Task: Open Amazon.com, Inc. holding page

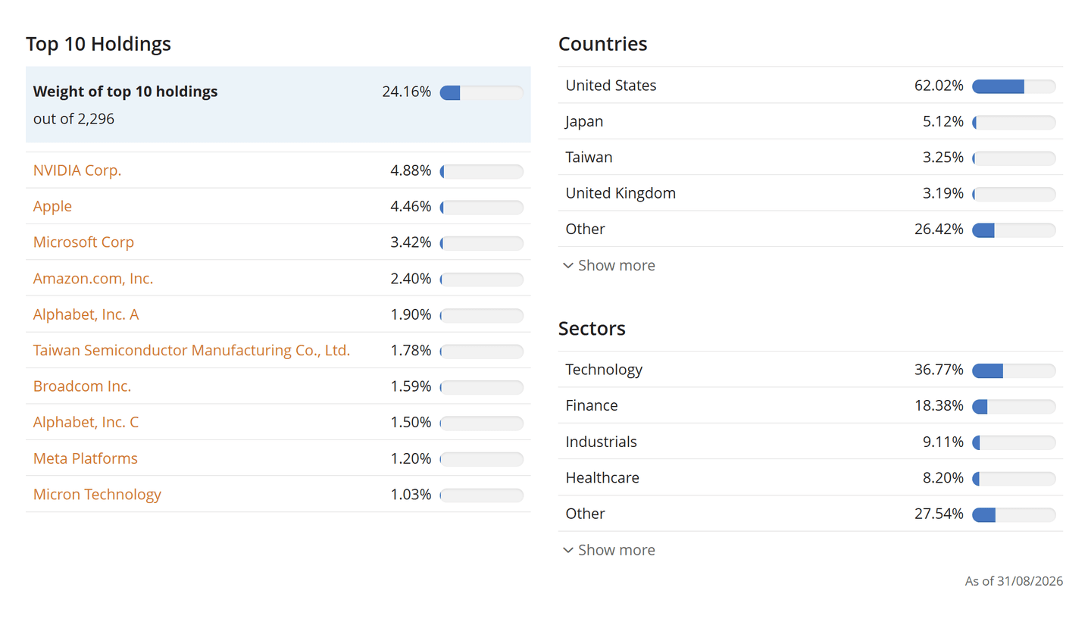Action: pyautogui.click(x=93, y=278)
